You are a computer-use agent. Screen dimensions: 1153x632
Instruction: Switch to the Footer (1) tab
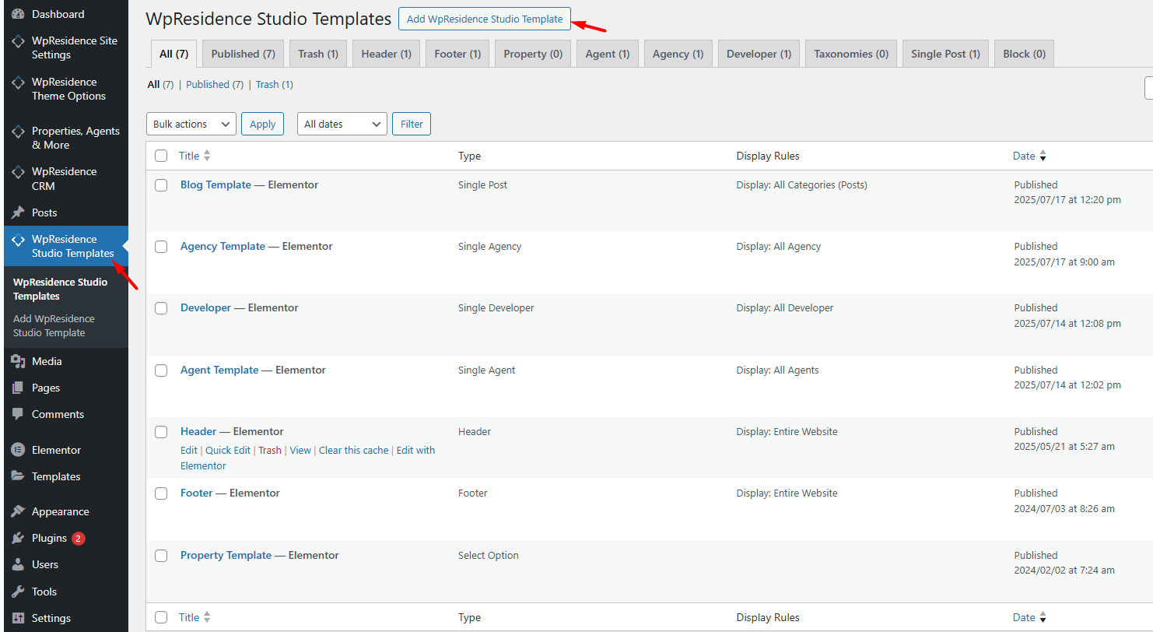457,54
